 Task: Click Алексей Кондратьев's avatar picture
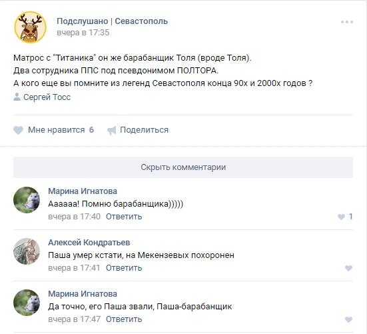[x=27, y=251]
